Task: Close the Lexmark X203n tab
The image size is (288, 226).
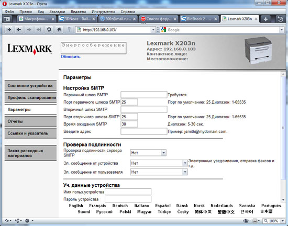Action: point(256,19)
